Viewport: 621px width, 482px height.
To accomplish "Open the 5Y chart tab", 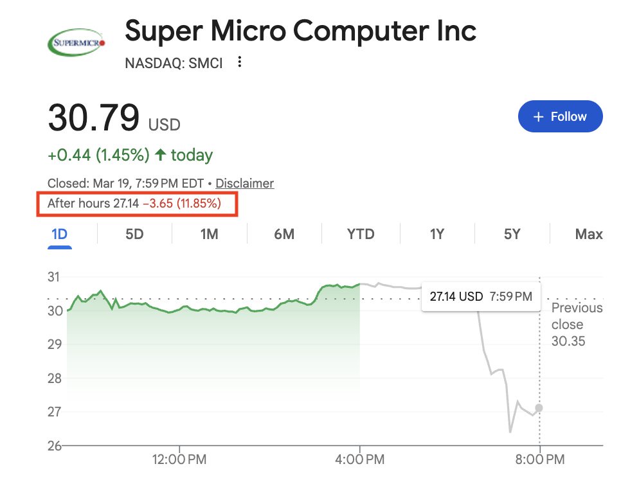I will (x=512, y=234).
